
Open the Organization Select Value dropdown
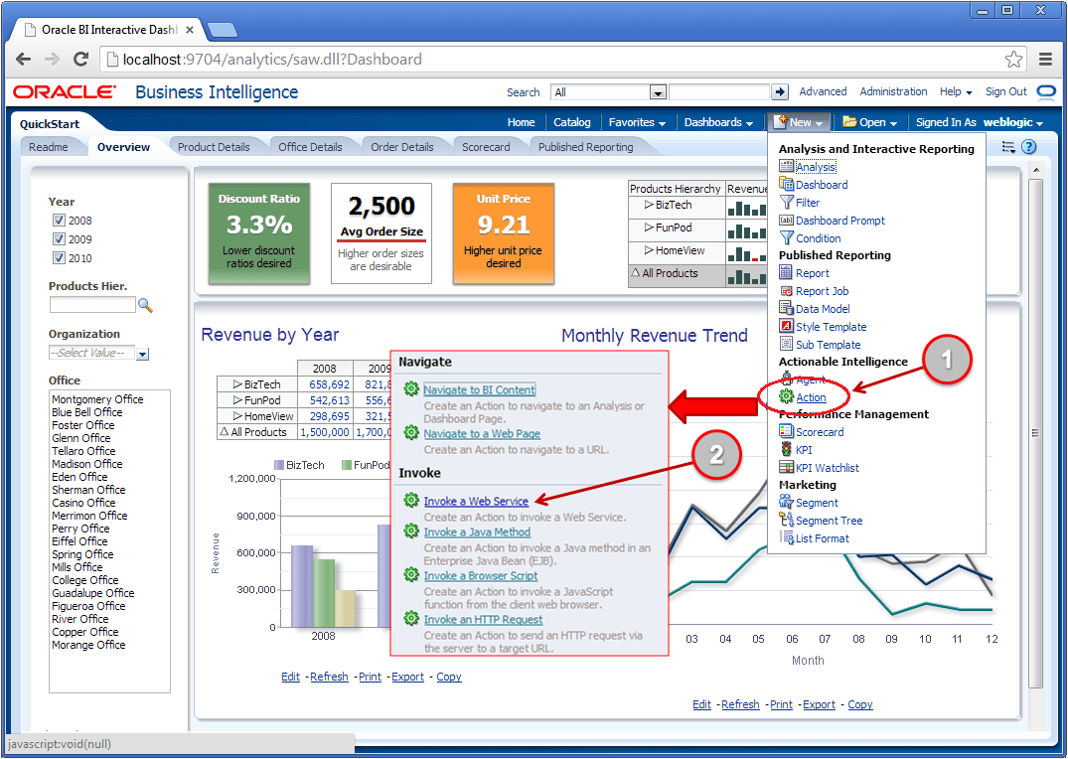click(140, 352)
